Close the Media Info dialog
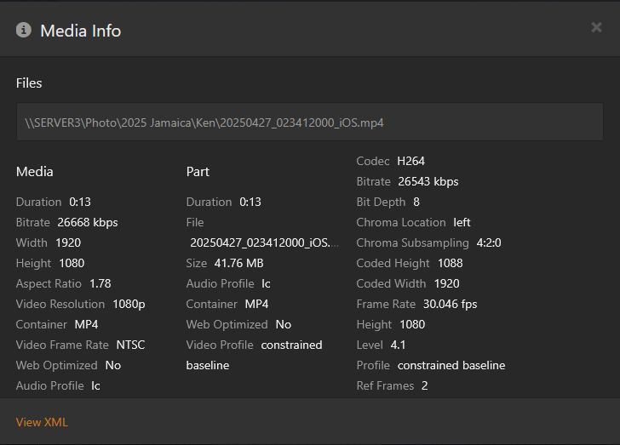The height and width of the screenshot is (445, 620). (x=596, y=27)
